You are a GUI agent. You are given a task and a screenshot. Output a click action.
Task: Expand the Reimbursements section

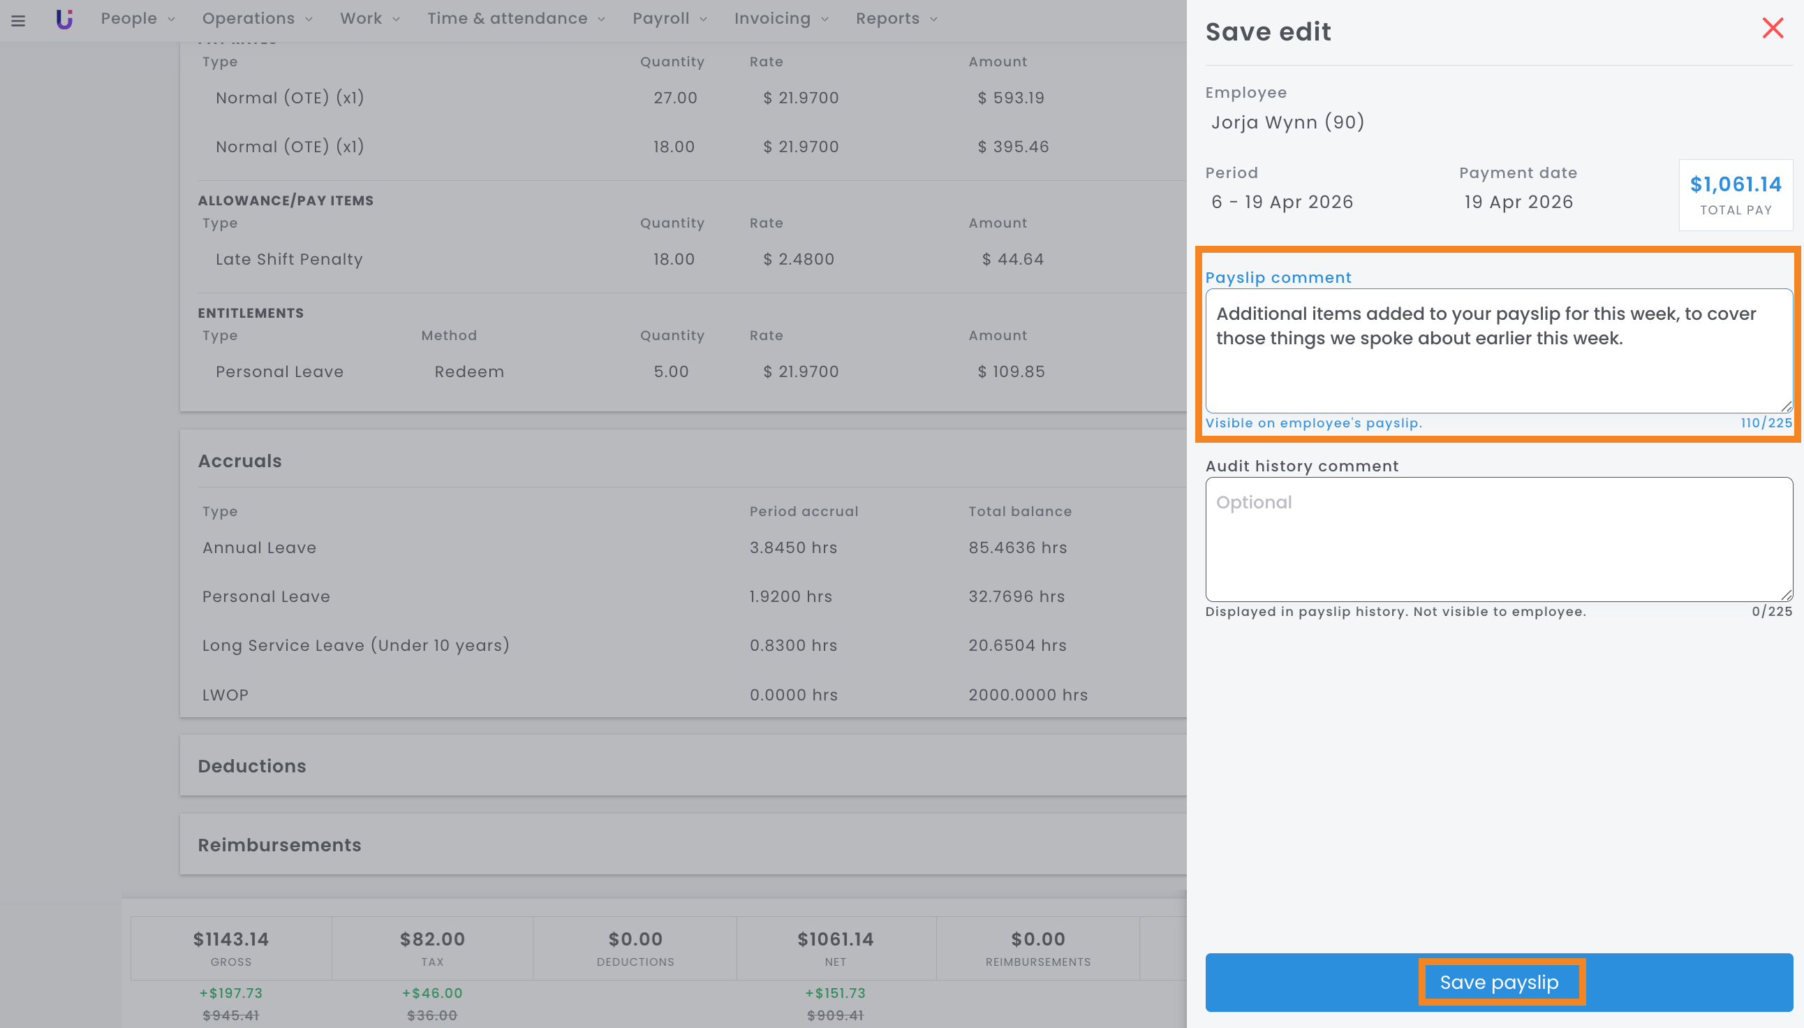[683, 845]
